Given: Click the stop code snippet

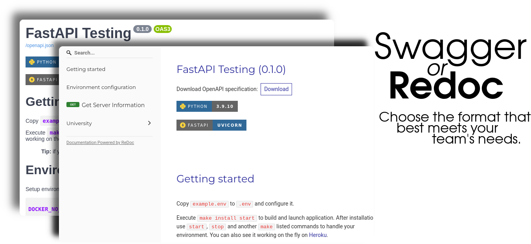Looking at the screenshot, I should [217, 227].
